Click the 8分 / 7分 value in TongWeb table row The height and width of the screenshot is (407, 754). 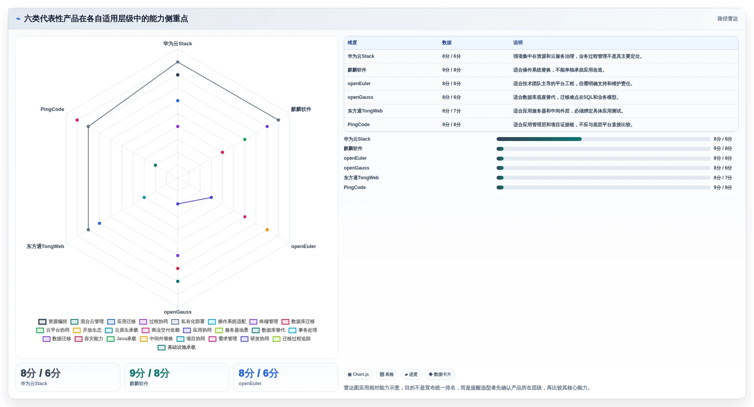coord(452,111)
